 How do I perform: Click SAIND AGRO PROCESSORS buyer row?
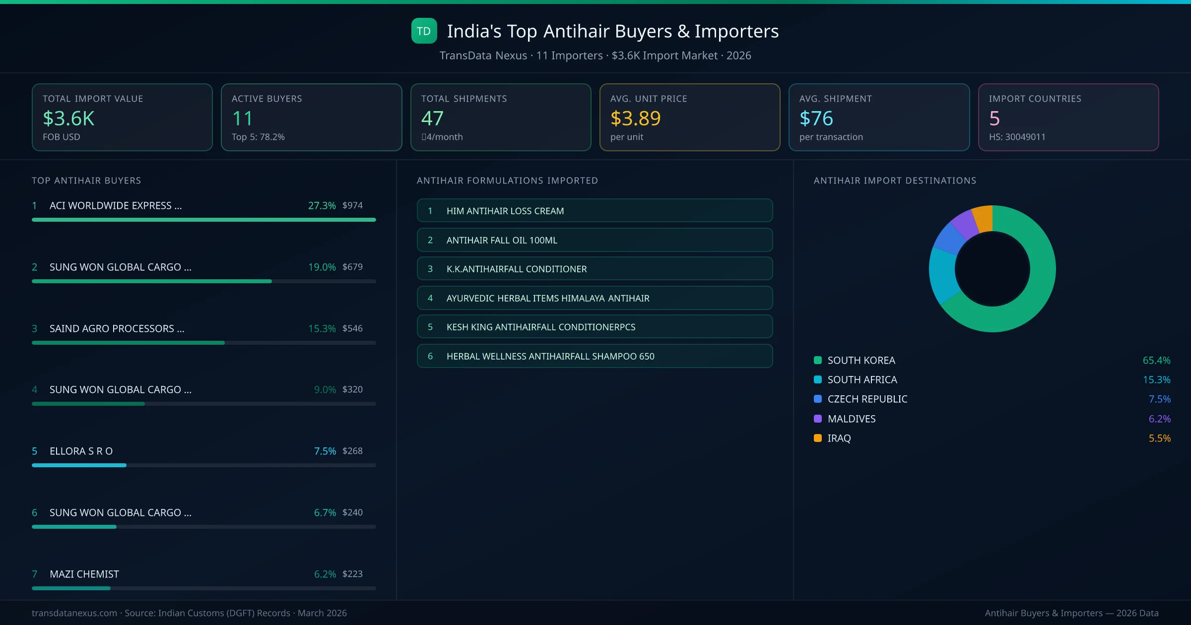tap(117, 328)
